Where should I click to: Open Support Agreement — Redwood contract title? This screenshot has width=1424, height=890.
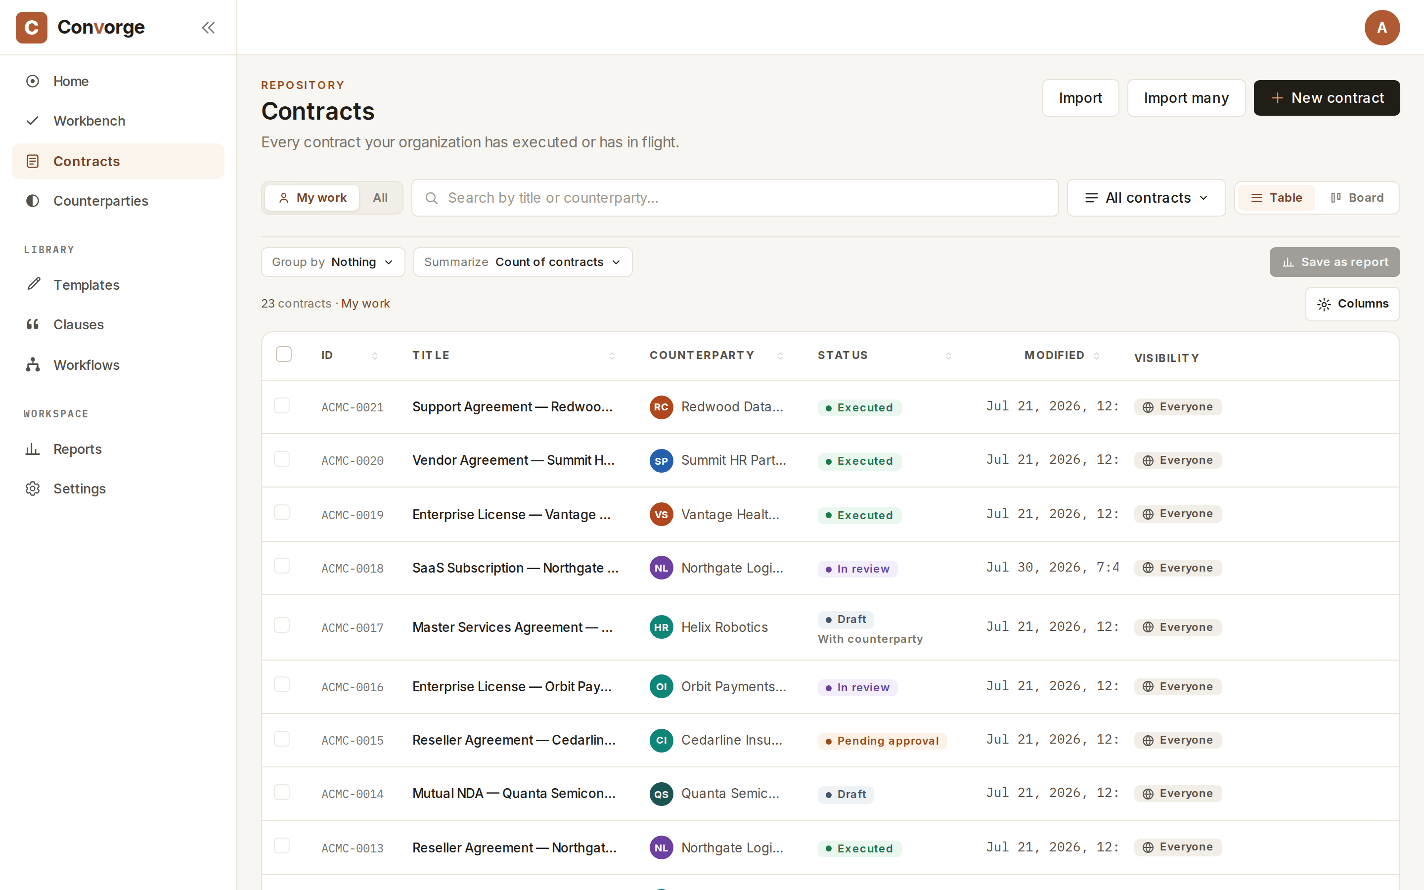click(x=513, y=407)
